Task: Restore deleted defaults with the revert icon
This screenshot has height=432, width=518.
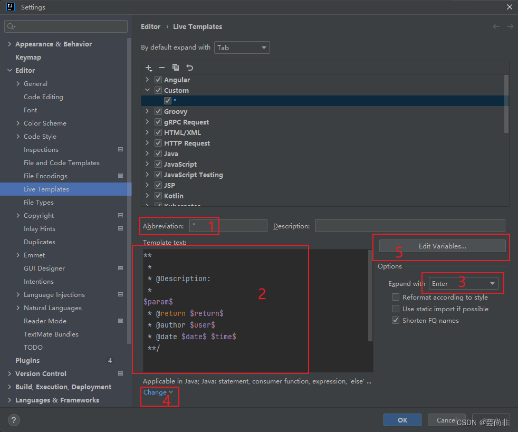Action: pyautogui.click(x=189, y=68)
